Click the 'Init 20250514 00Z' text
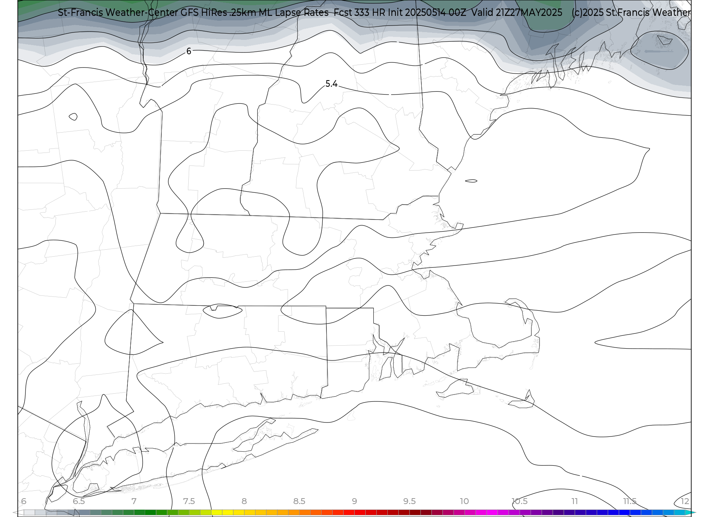The height and width of the screenshot is (517, 709). (427, 13)
